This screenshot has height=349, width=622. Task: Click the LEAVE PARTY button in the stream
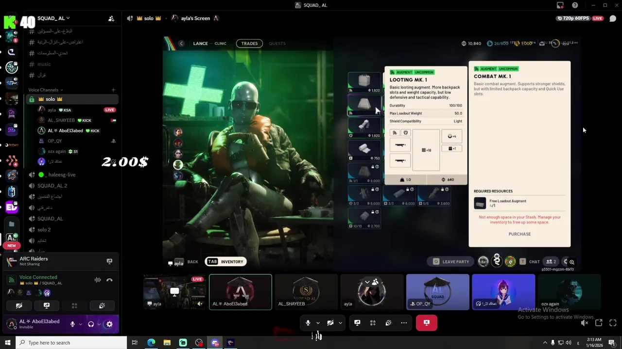(x=451, y=262)
